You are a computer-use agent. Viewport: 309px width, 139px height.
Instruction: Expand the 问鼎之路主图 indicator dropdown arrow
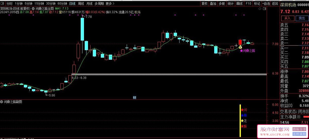pyautogui.click(x=33, y=8)
